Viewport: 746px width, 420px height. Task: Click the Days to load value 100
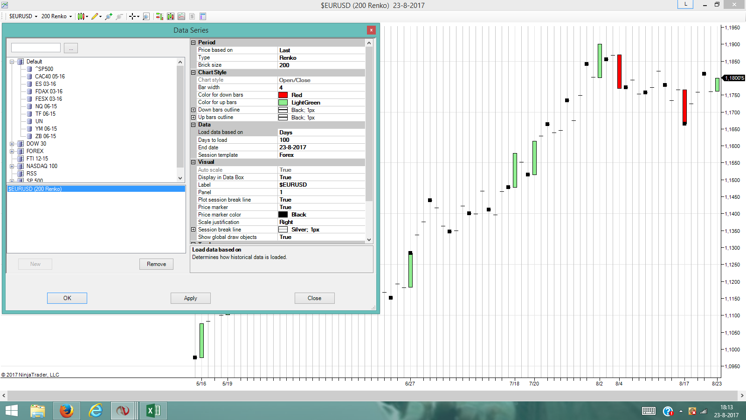[x=322, y=140]
